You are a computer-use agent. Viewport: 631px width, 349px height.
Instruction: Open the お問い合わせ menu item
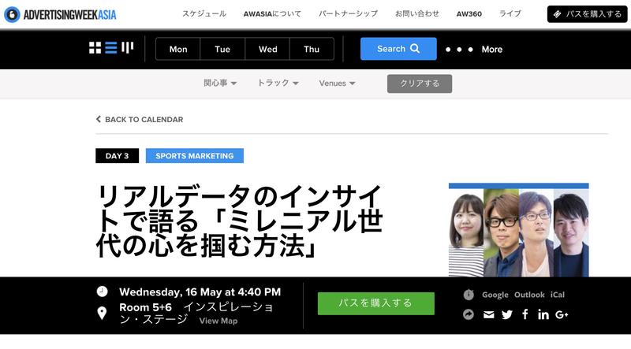pos(417,13)
